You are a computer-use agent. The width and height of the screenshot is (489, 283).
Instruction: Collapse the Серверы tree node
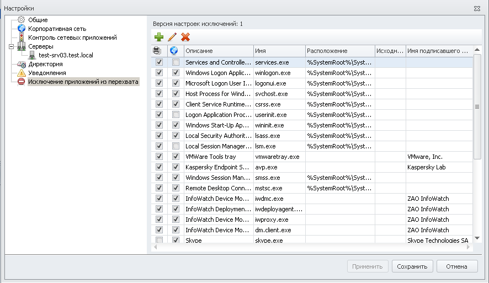[12, 46]
